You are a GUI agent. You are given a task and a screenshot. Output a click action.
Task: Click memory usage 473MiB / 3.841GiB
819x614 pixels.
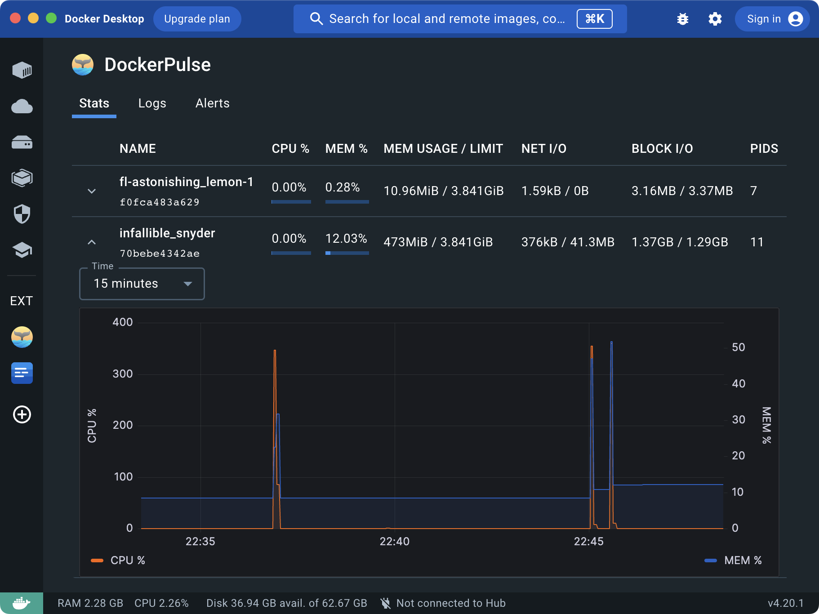point(438,242)
